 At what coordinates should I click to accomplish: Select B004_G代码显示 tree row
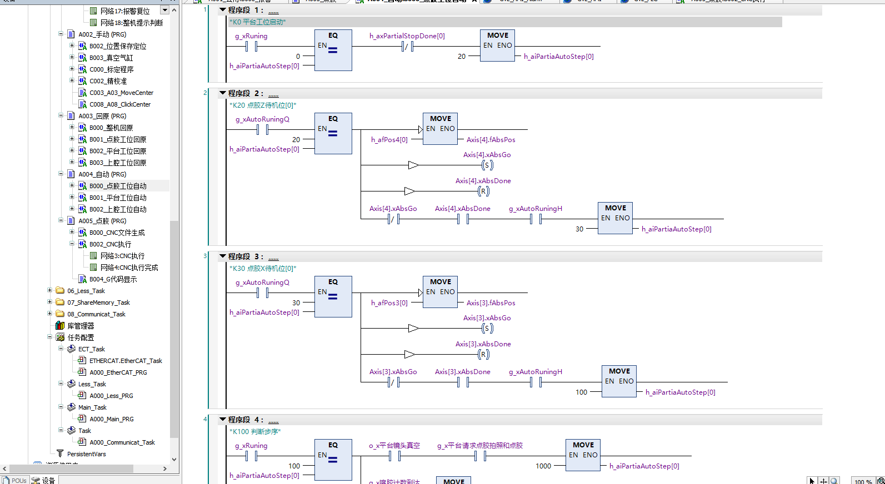(113, 279)
